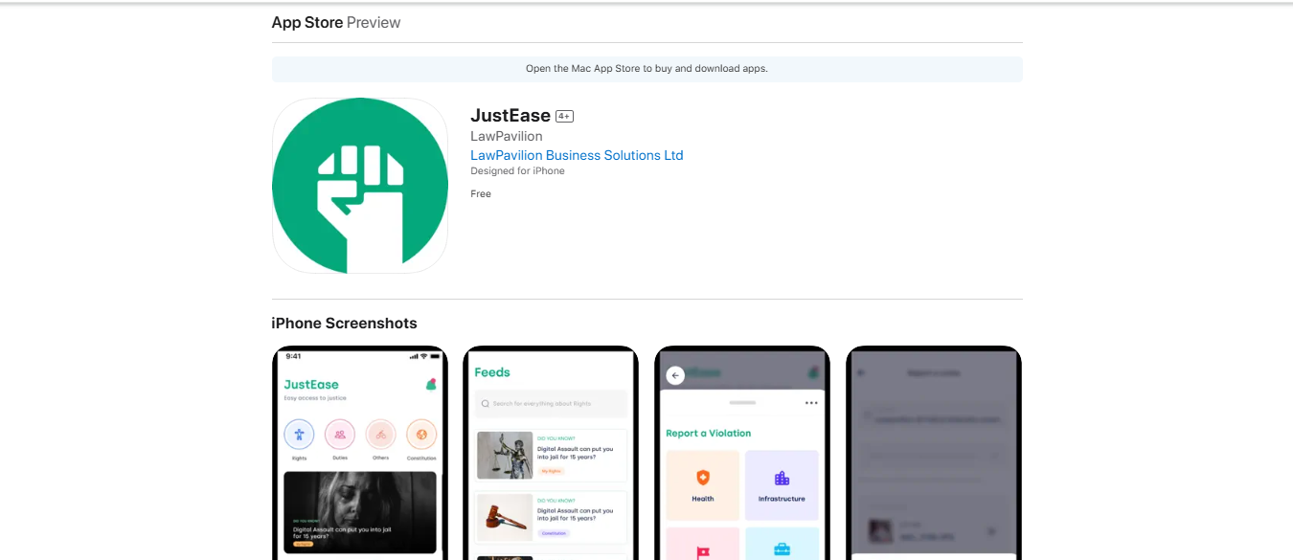Click the back arrow in third screenshot
1293x560 pixels.
click(x=675, y=375)
